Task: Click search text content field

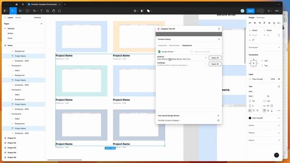Action: (205, 52)
